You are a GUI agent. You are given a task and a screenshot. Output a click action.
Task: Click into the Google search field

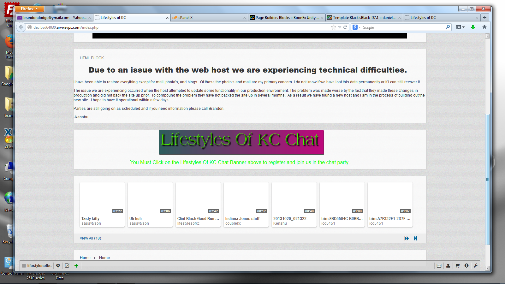402,27
